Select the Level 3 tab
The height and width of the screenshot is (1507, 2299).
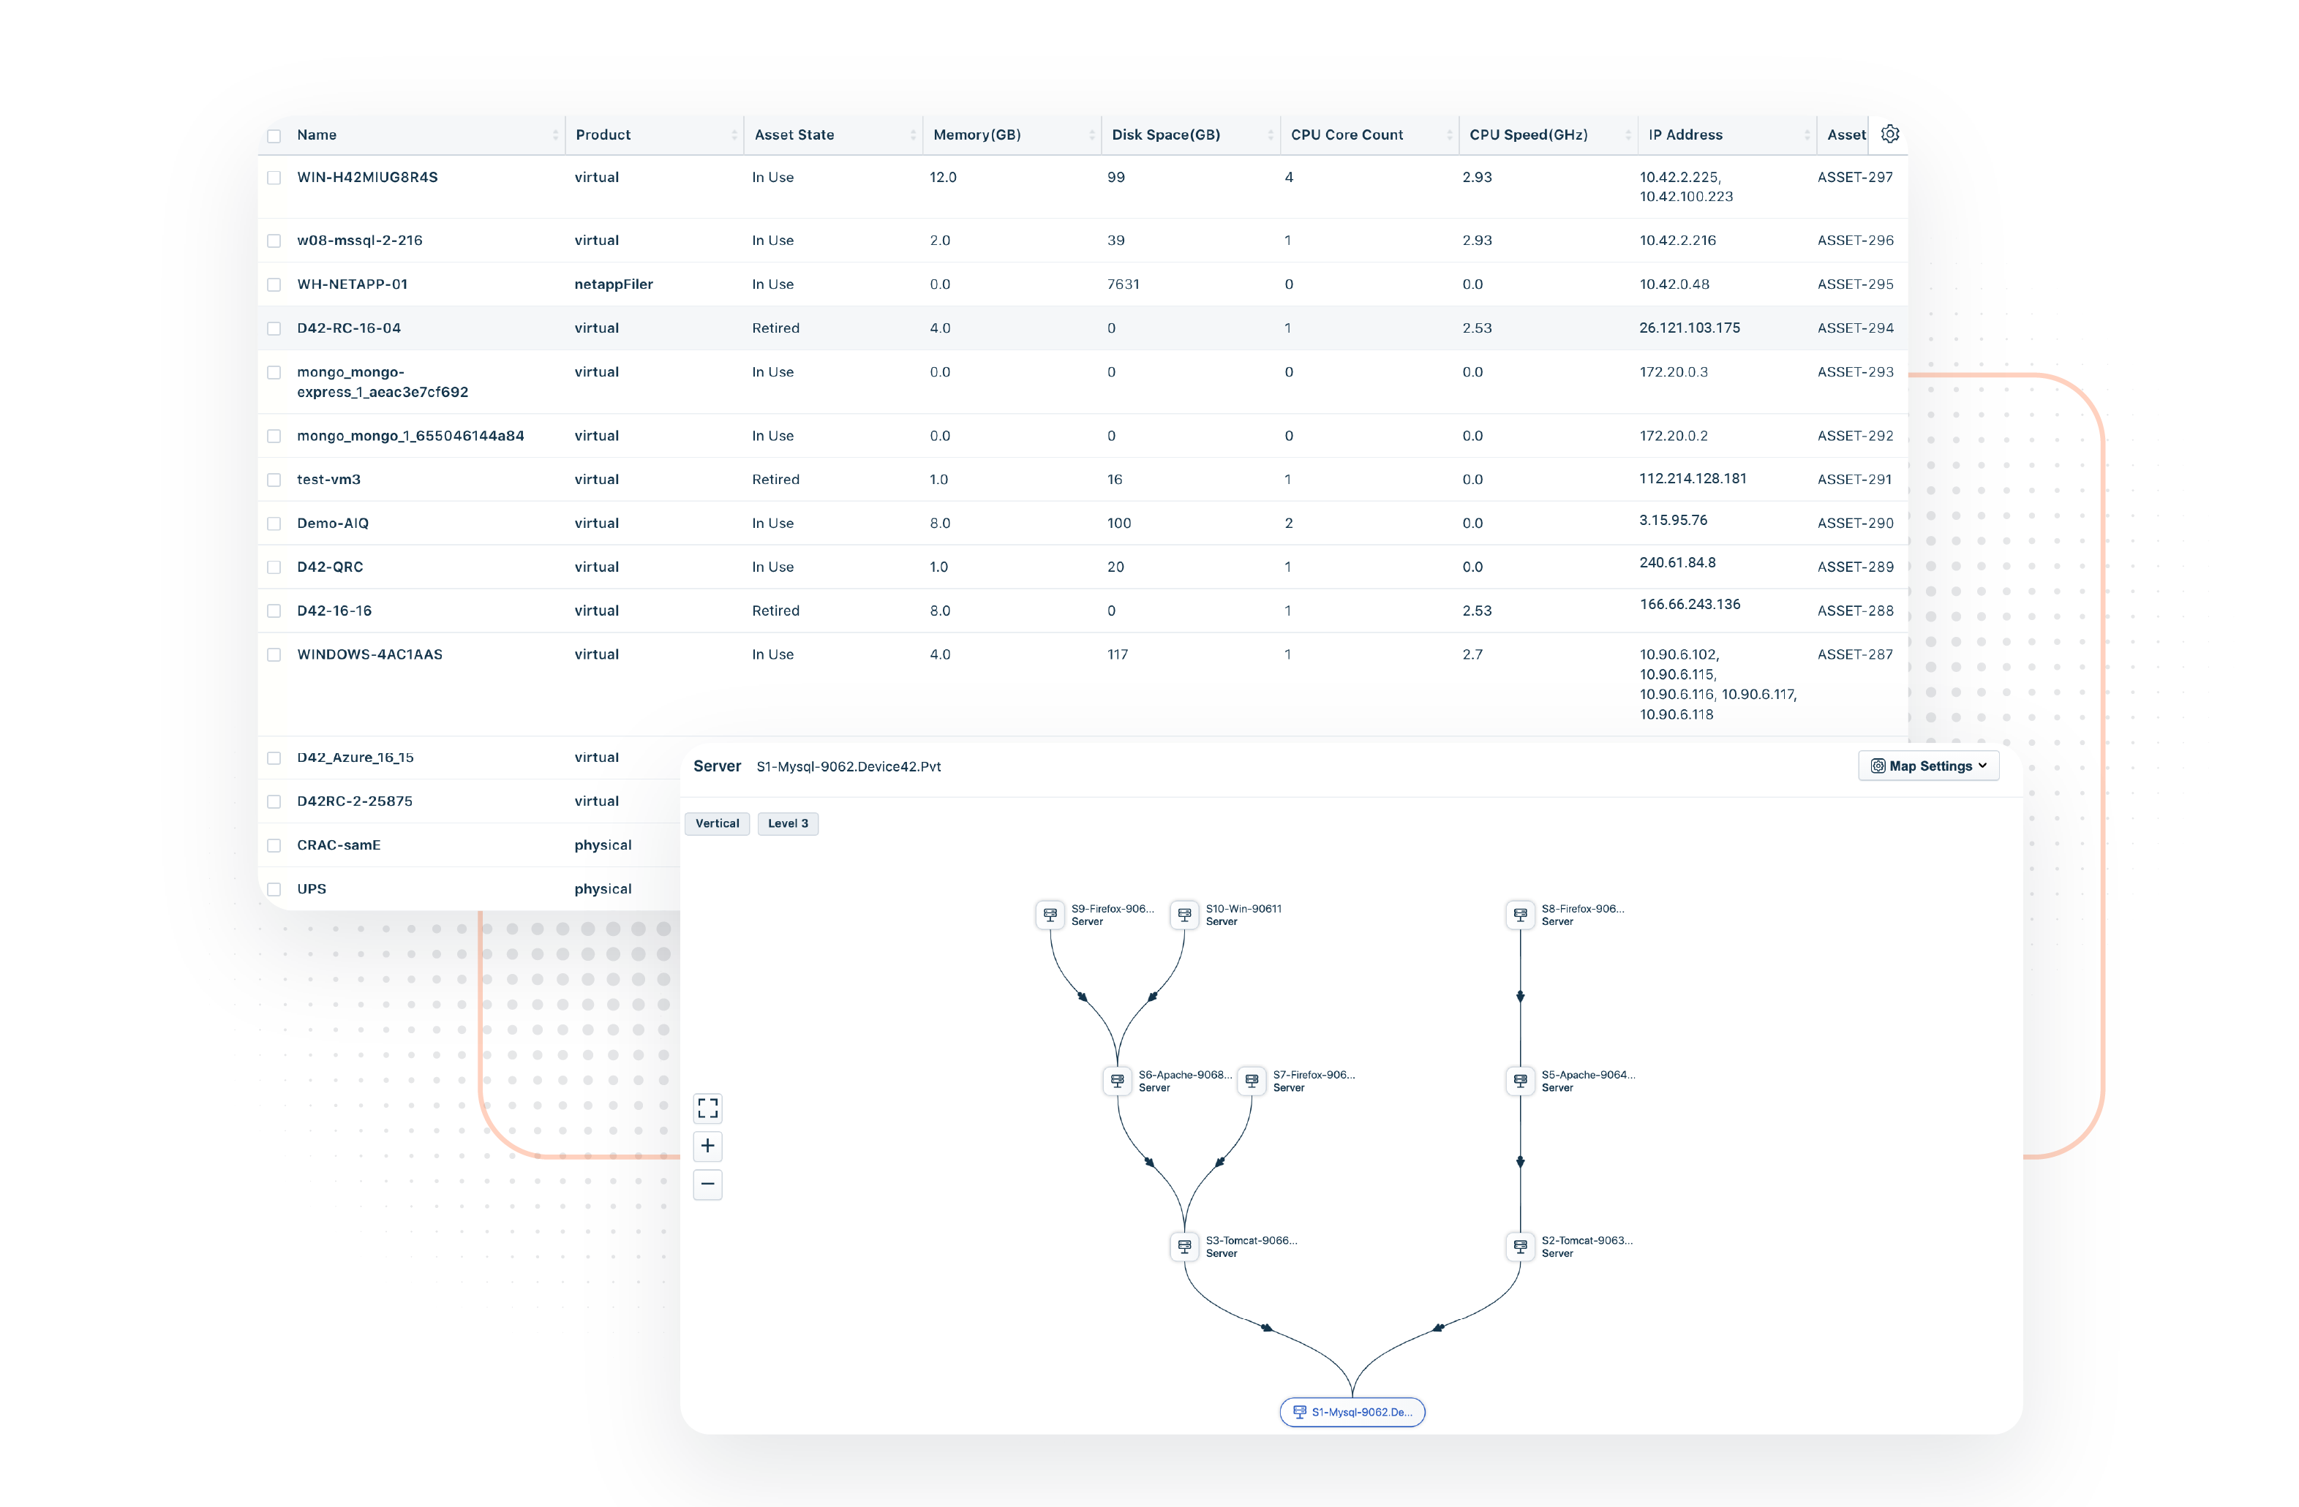[787, 823]
